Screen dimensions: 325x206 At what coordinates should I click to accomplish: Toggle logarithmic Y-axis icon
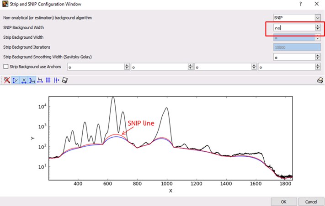(32, 80)
